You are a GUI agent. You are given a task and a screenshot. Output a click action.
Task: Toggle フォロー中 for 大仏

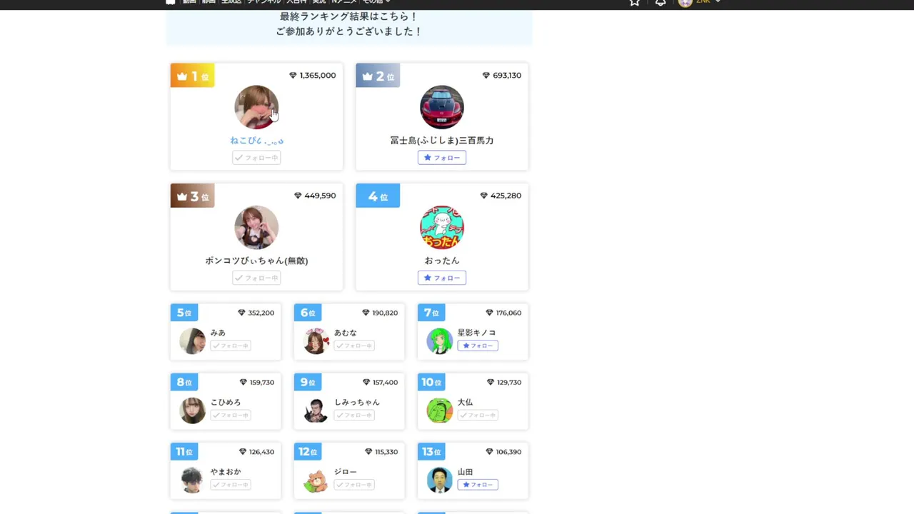click(x=478, y=415)
